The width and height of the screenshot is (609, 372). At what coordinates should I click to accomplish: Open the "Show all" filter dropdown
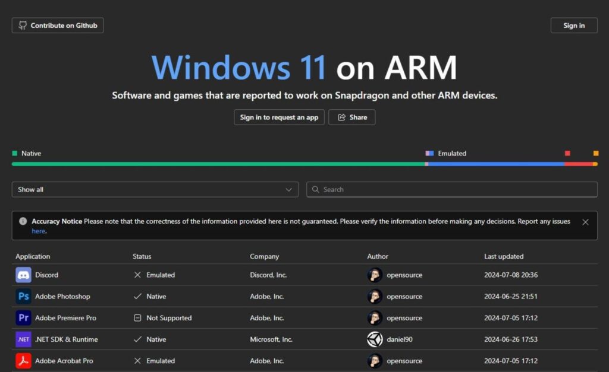[x=155, y=189]
